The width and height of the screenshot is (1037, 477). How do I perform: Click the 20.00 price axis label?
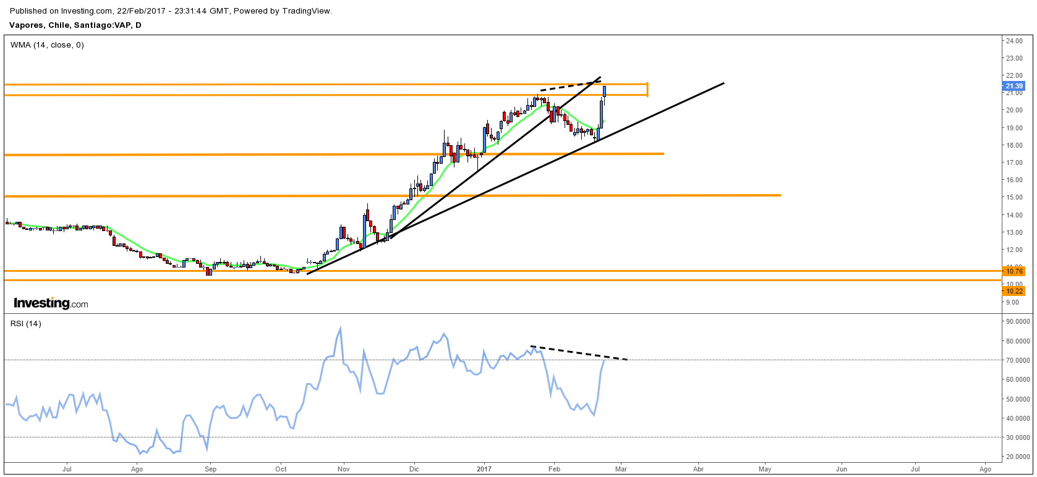(1014, 111)
